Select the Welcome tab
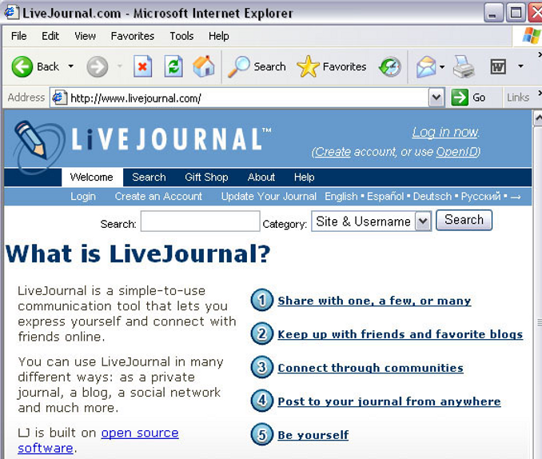This screenshot has height=459, width=542. pos(92,177)
